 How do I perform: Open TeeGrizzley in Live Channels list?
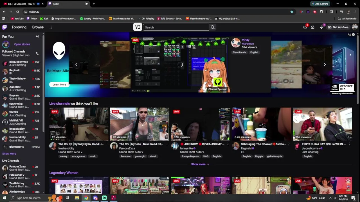[x=21, y=185]
